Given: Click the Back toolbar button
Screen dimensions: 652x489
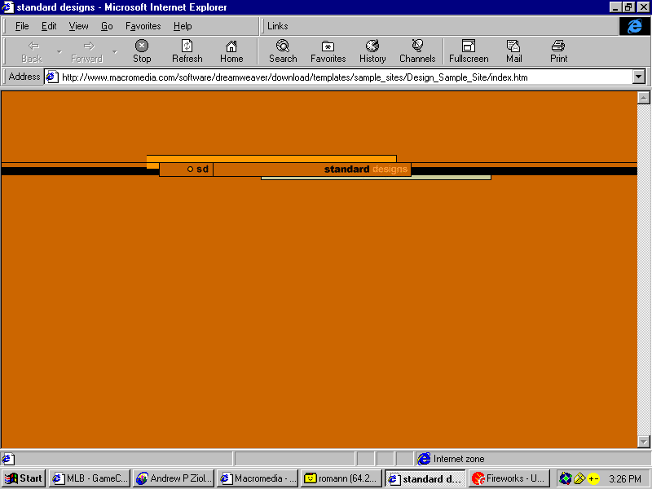Looking at the screenshot, I should click(x=33, y=51).
